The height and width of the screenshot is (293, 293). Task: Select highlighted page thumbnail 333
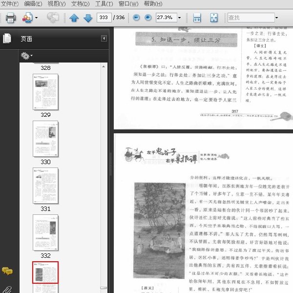45,272
